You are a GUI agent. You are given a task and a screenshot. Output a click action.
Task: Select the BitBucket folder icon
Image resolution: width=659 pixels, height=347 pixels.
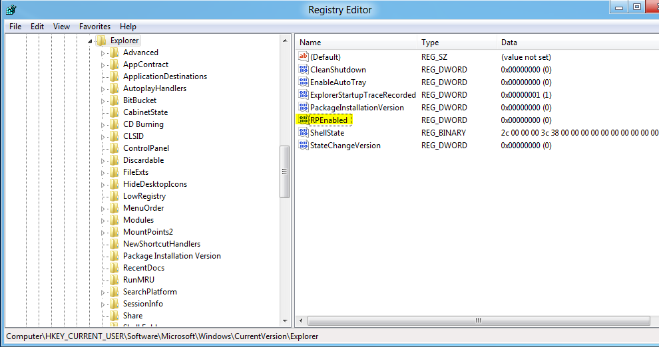click(x=114, y=100)
